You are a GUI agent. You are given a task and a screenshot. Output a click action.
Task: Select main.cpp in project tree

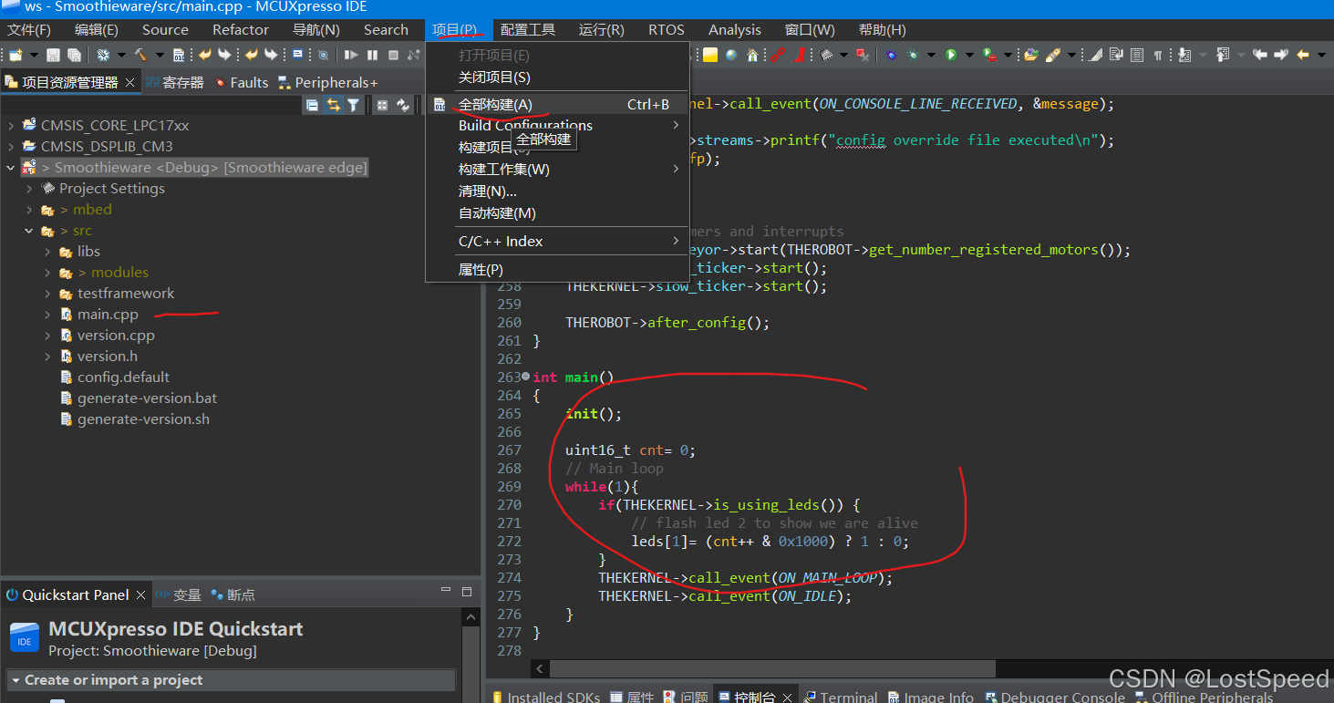[108, 315]
